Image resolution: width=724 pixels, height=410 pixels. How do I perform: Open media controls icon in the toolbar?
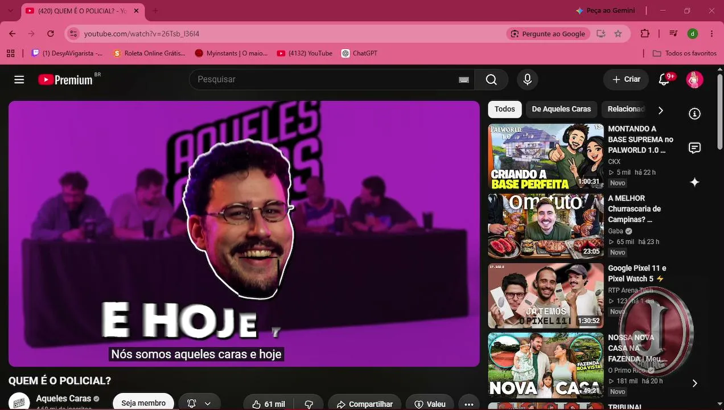(673, 34)
